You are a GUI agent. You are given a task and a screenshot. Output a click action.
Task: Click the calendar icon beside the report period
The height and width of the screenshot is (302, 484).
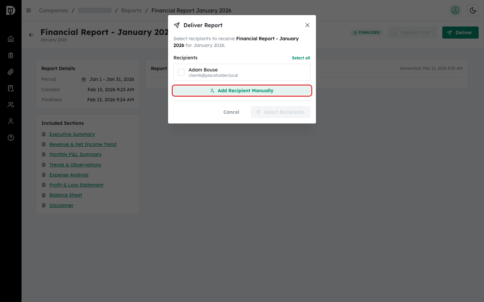83,80
